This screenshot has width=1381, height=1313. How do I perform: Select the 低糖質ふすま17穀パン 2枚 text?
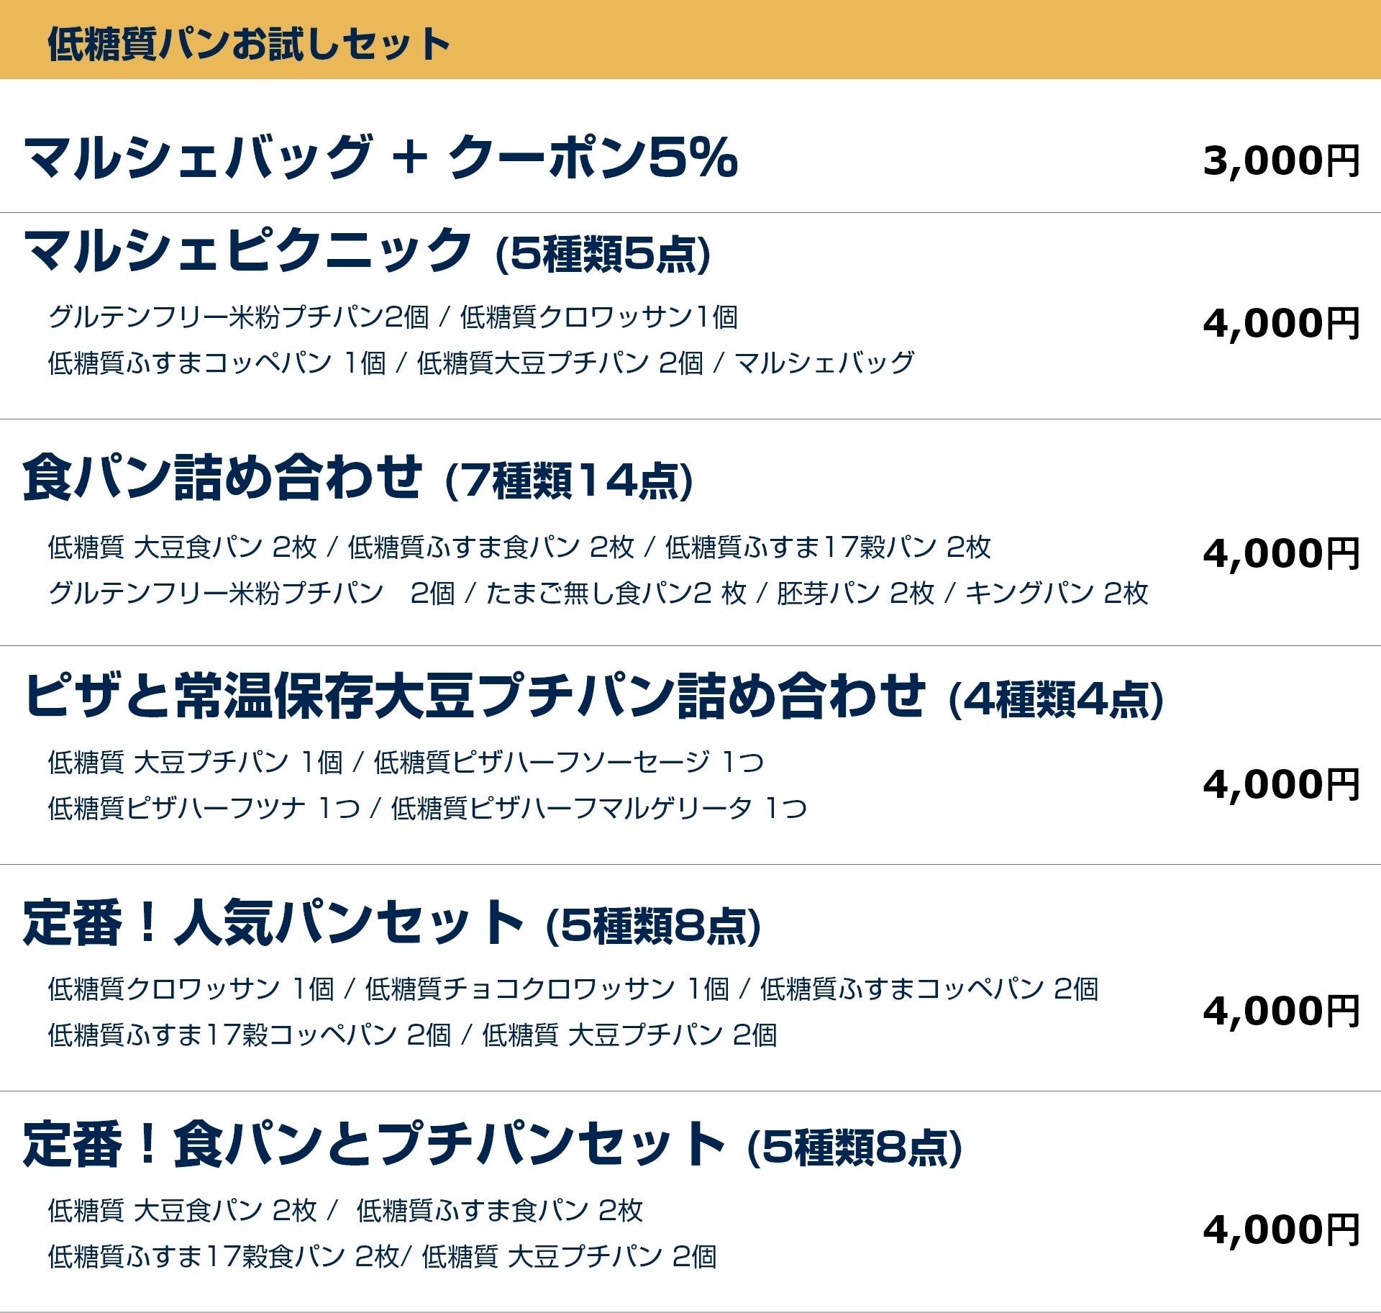[x=828, y=548]
